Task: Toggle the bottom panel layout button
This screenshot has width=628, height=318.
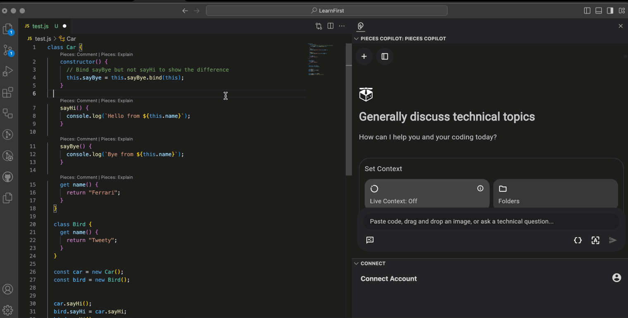Action: (x=599, y=11)
